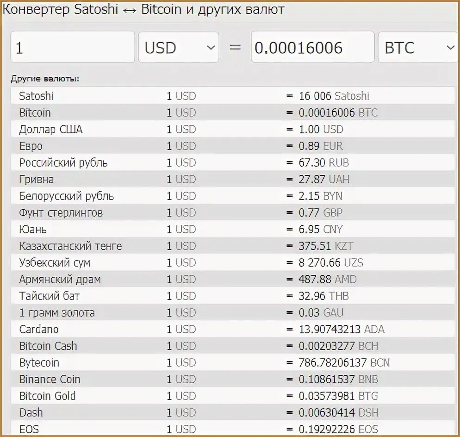Viewport: 460px width, 437px height.
Task: Click the Узбекский сум row
Action: [x=233, y=262]
